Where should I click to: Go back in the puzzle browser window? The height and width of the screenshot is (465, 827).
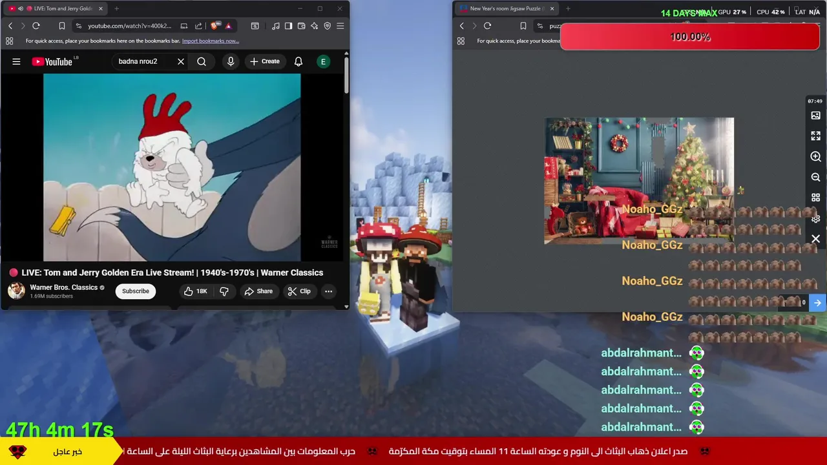point(461,26)
